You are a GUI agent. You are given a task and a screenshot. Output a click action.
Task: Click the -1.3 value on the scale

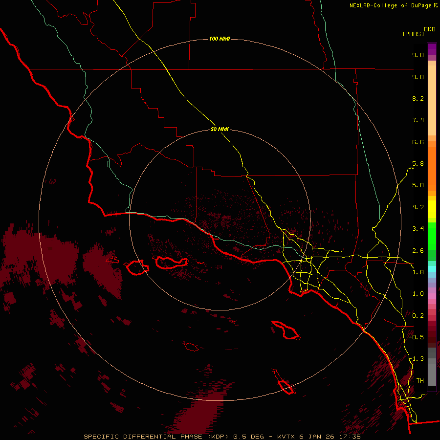tap(416, 359)
